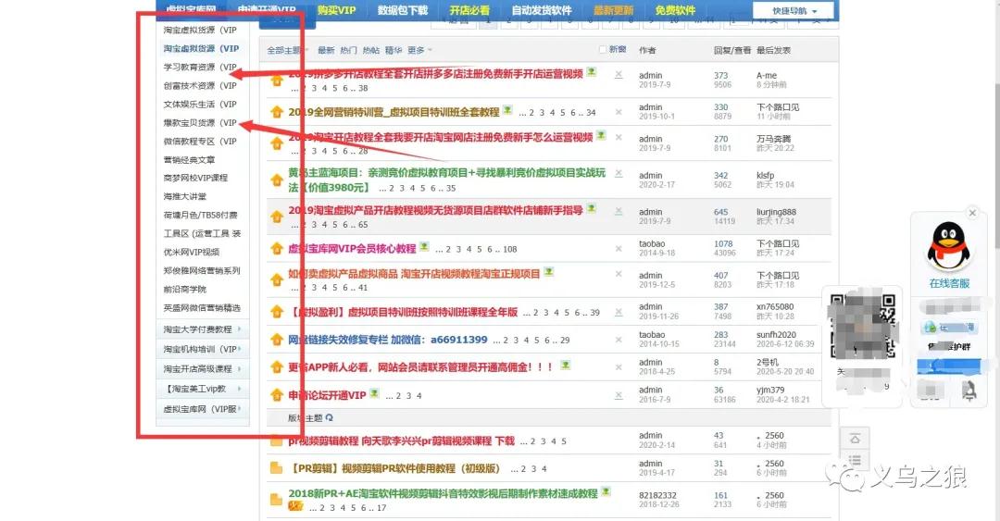Close the floating QQ customer service widget
Screen dimensions: 1000x521
click(971, 213)
